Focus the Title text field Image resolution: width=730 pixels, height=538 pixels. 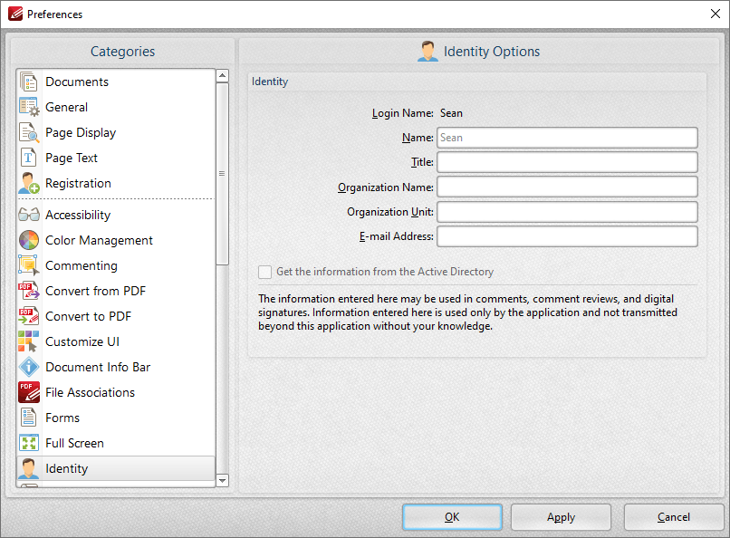click(x=567, y=162)
